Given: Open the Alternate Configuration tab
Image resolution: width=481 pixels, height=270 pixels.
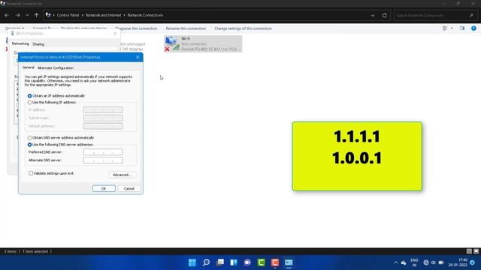Looking at the screenshot, I should pyautogui.click(x=56, y=67).
